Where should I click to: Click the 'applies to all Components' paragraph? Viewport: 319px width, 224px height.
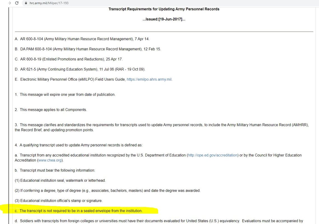[51, 110]
